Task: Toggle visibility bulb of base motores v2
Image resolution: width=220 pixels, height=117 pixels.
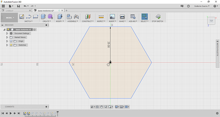Action: (8, 30)
